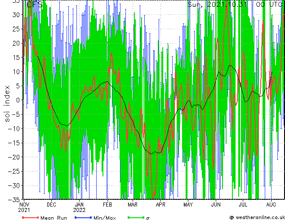Click the MAR x-axis label
This screenshot has width=285, height=220.
click(133, 205)
